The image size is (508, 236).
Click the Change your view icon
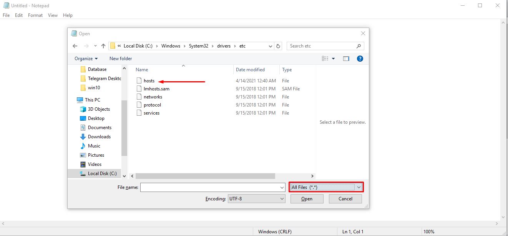(x=325, y=59)
